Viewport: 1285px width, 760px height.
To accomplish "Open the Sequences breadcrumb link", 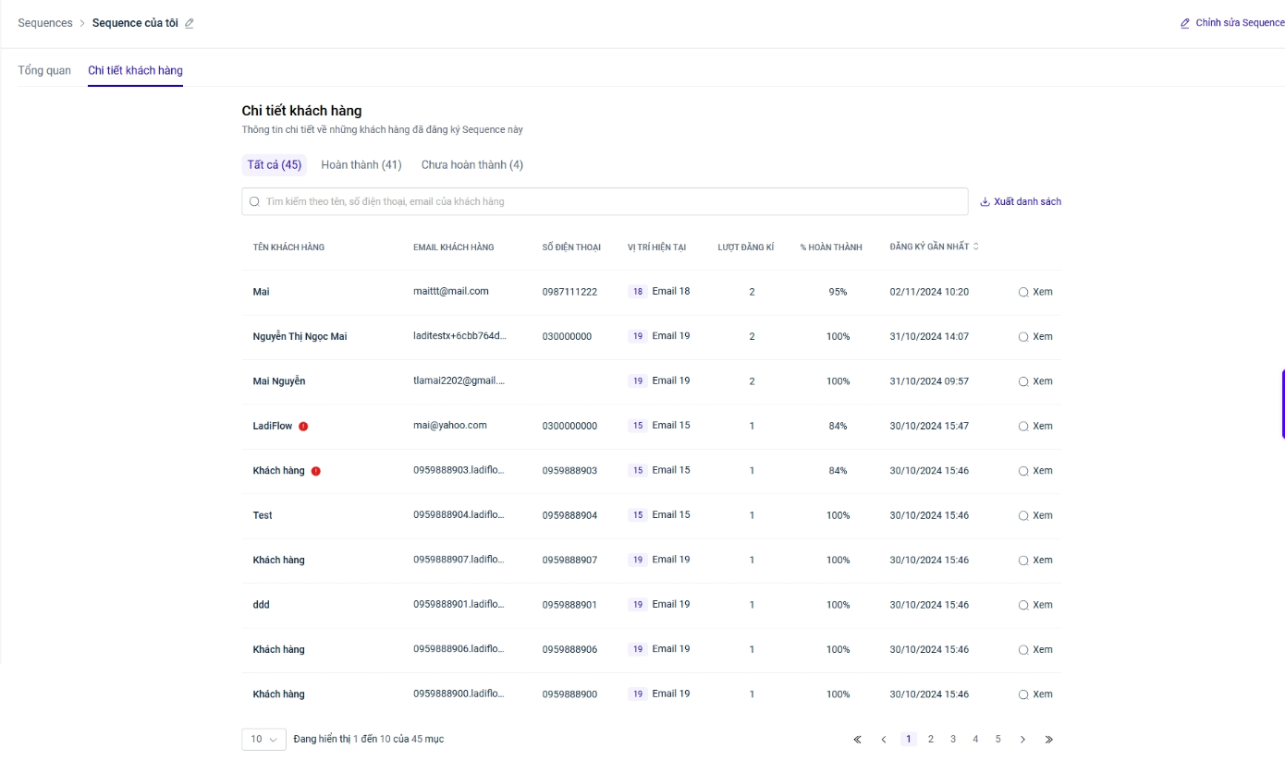I will [45, 23].
